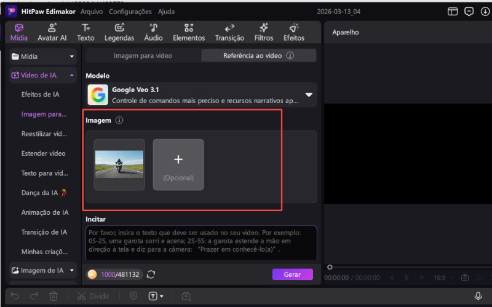The image size is (492, 307).
Task: Open the Mídia toolbar tab
Action: coord(19,33)
